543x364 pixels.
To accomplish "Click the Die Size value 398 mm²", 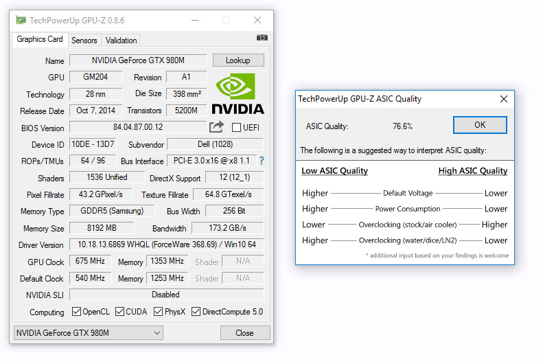I will click(187, 94).
